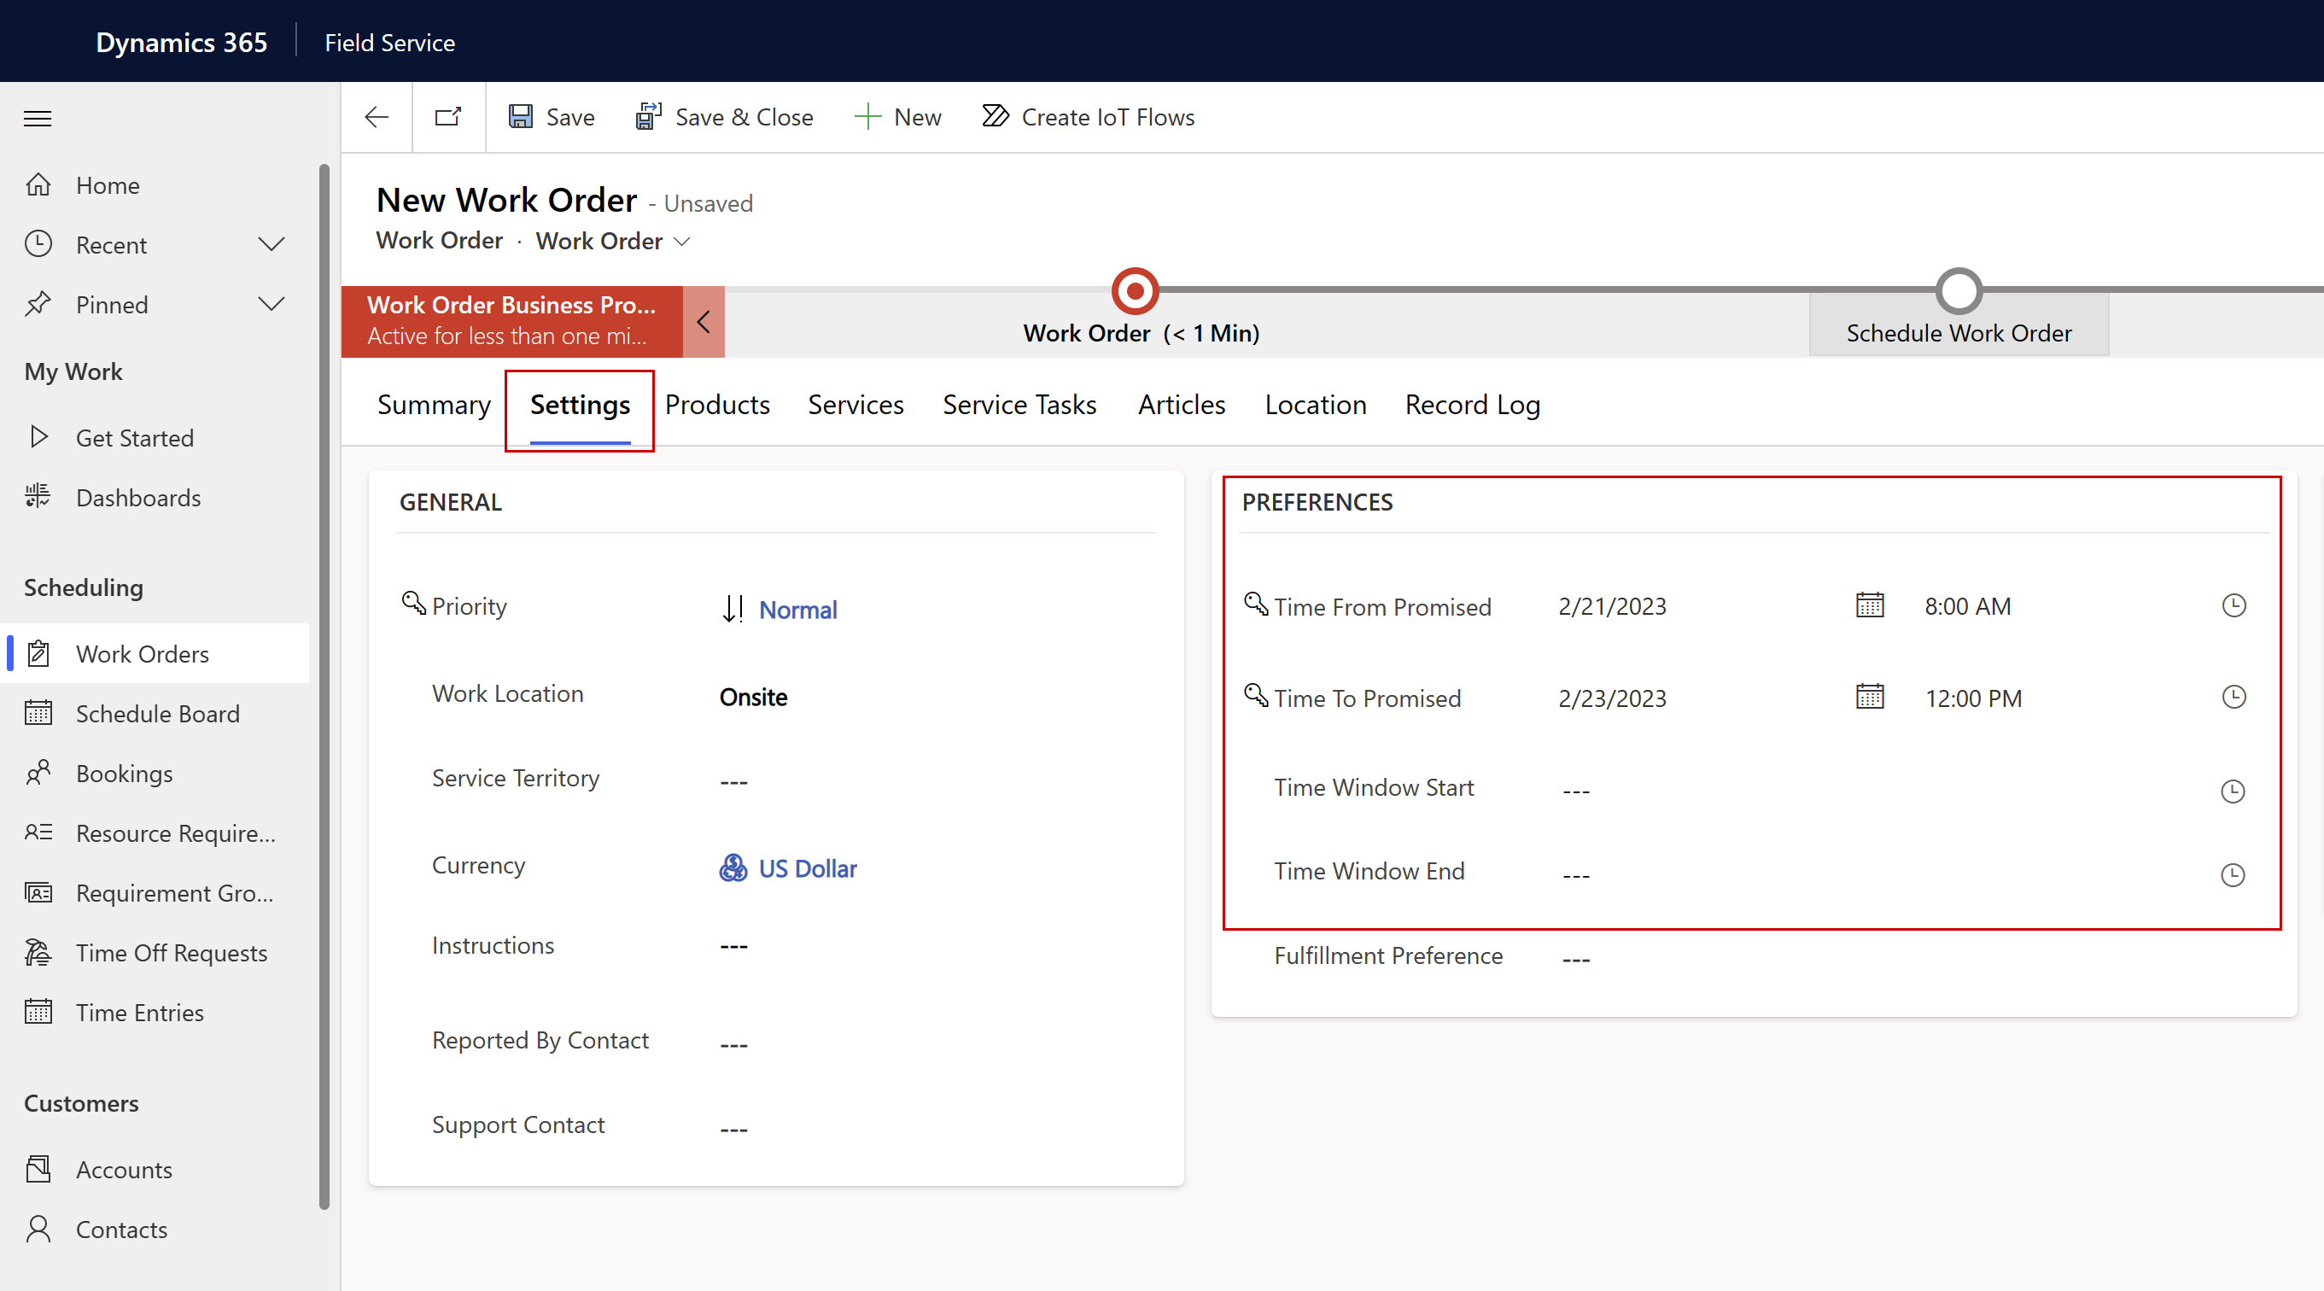Image resolution: width=2324 pixels, height=1291 pixels.
Task: Click the Service Tasks tab
Action: click(1019, 404)
